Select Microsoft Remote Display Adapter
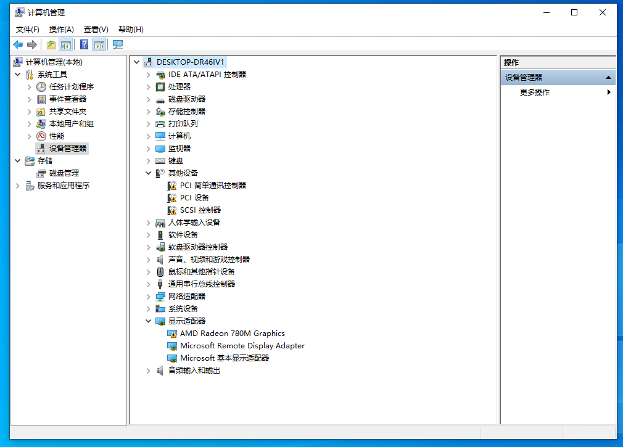This screenshot has width=623, height=447. [x=242, y=346]
